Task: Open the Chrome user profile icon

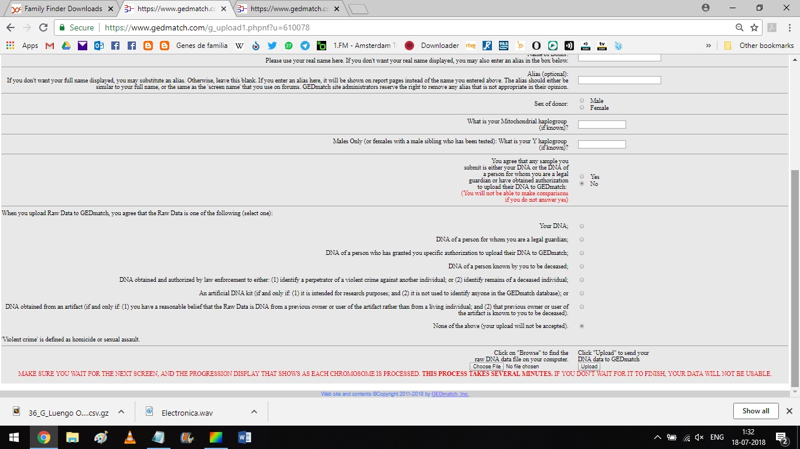Action: [705, 8]
